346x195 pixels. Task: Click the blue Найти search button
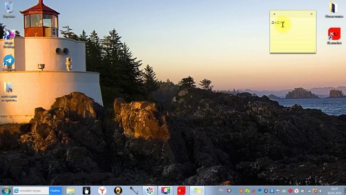[55, 191]
